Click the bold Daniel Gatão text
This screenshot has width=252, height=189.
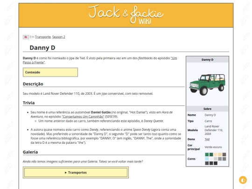[x=101, y=112]
